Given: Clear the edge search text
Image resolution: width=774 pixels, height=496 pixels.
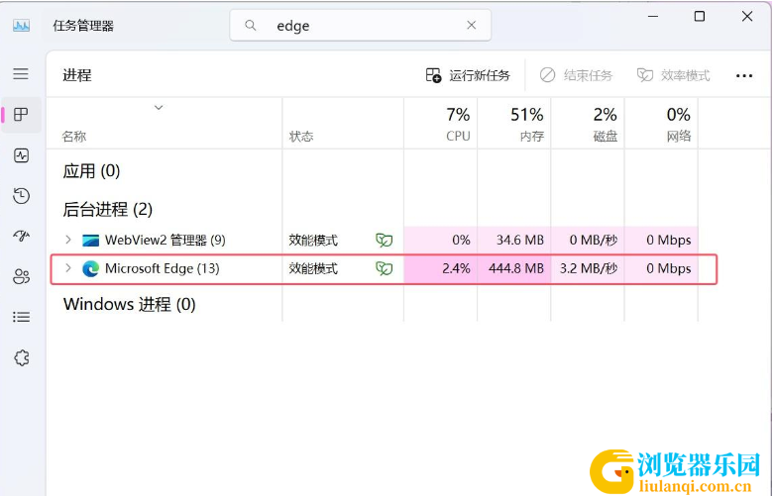Looking at the screenshot, I should pos(472,25).
